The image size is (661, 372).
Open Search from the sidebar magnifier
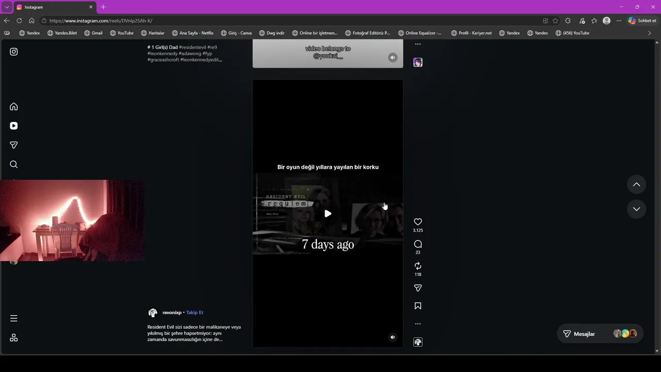(14, 164)
